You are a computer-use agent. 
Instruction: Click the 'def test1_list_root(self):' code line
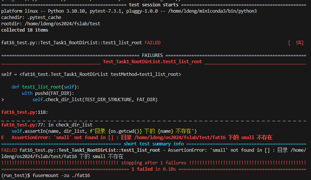(45, 87)
